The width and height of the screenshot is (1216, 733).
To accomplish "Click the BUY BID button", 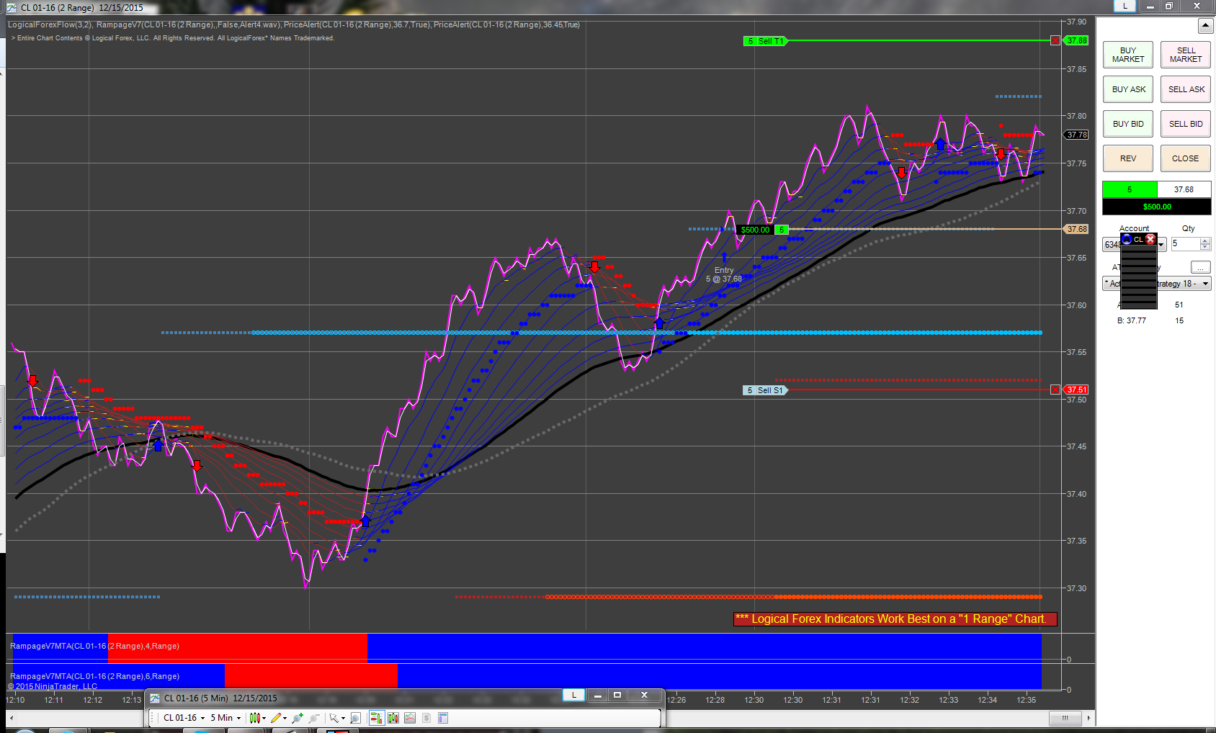I will point(1128,124).
